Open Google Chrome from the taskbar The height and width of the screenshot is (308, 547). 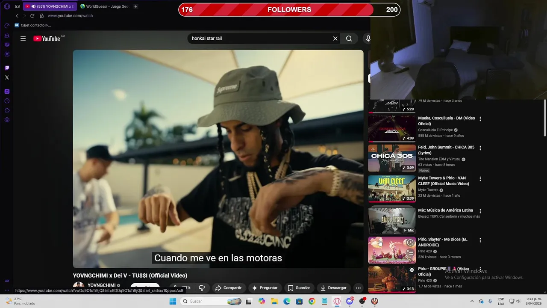coord(312,301)
